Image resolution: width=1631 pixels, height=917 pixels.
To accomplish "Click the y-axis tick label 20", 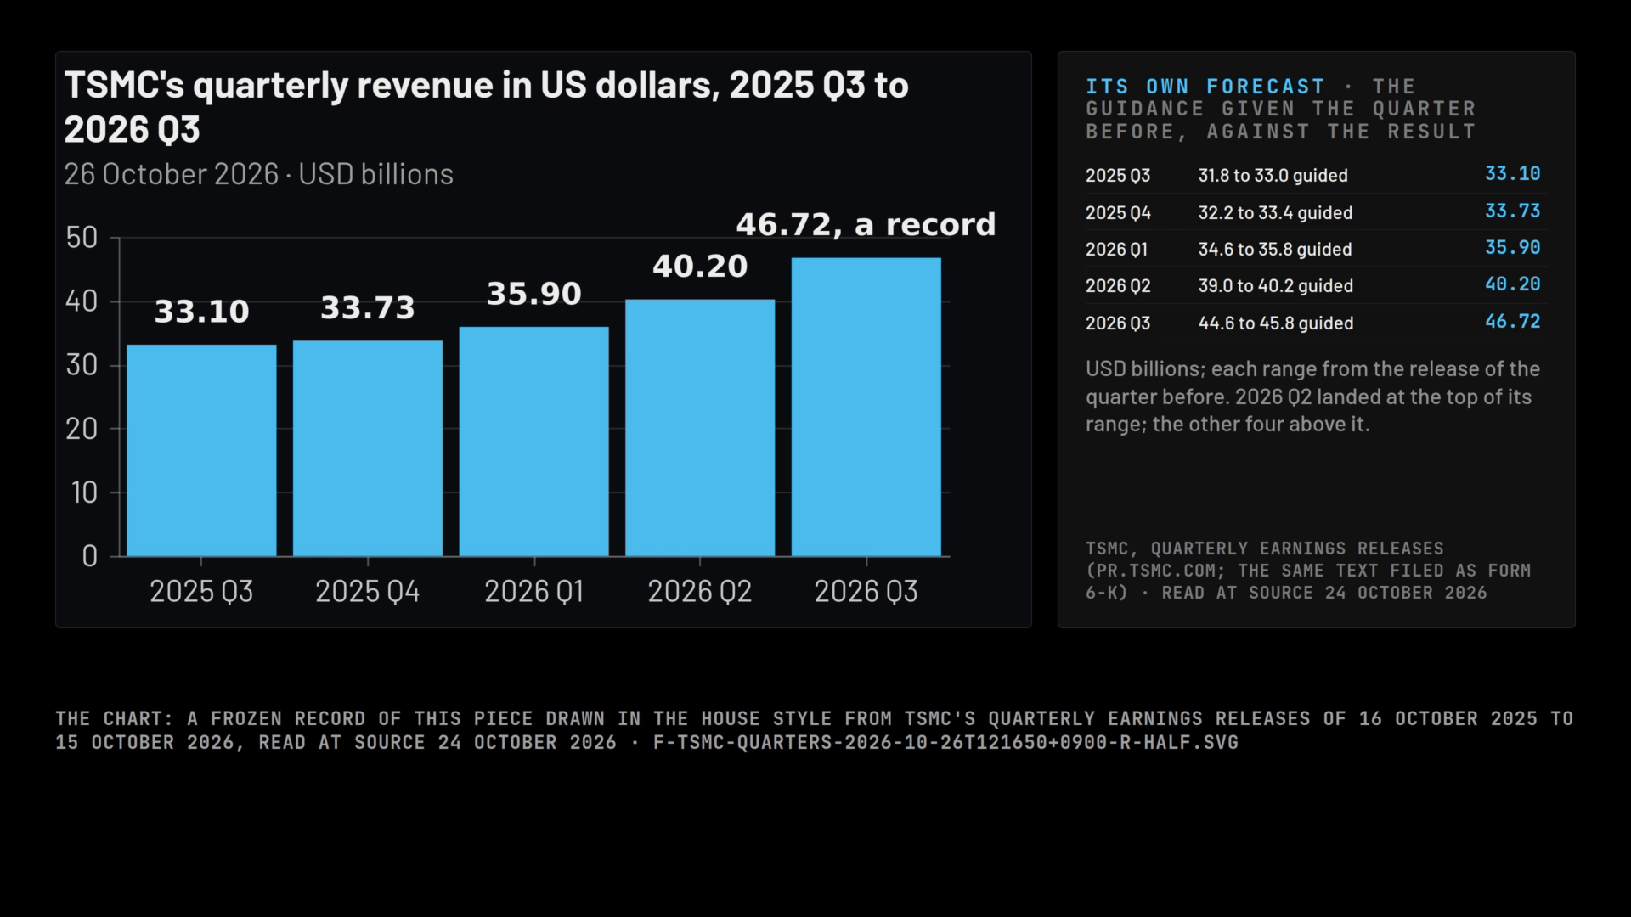I will pos(82,429).
